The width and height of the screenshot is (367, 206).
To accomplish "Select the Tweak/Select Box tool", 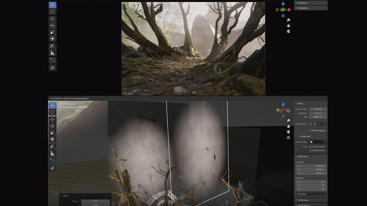I will [x=52, y=5].
